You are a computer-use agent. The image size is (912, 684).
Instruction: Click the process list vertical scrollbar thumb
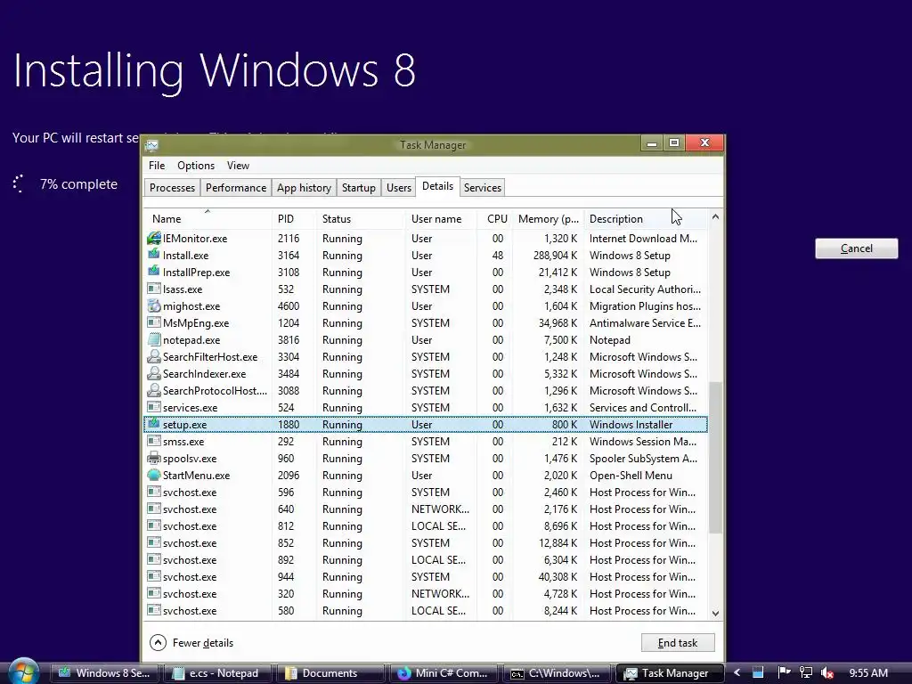click(x=715, y=457)
